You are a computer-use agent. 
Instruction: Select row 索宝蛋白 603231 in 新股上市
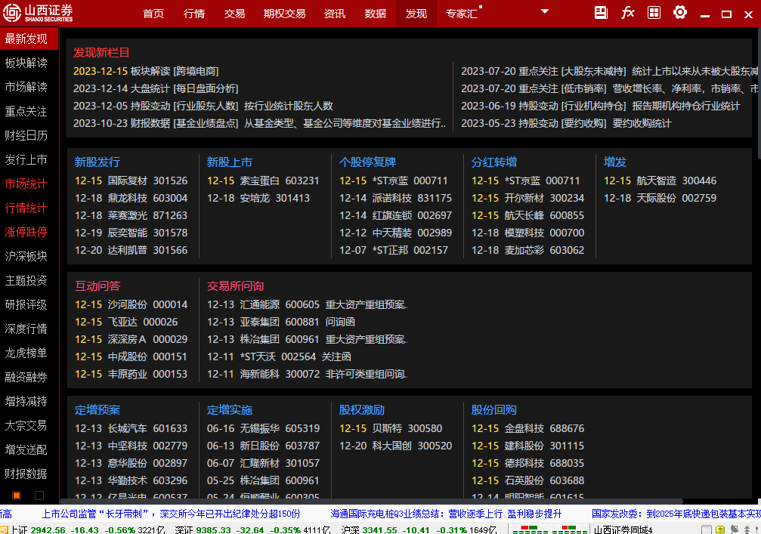click(x=263, y=181)
